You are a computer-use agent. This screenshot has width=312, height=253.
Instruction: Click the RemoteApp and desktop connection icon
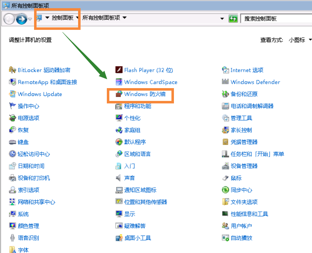tap(12, 82)
